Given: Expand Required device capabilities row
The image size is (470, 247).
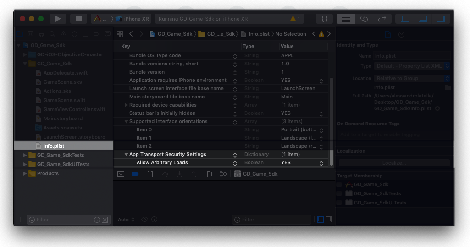Looking at the screenshot, I should point(126,105).
